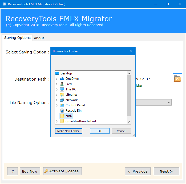
Task: Click the OneDrive cloud icon
Action: [x=62, y=79]
